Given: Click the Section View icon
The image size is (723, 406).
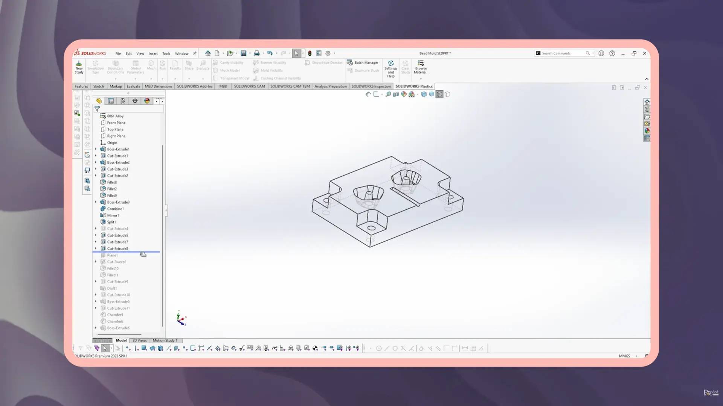Looking at the screenshot, I should coord(396,94).
